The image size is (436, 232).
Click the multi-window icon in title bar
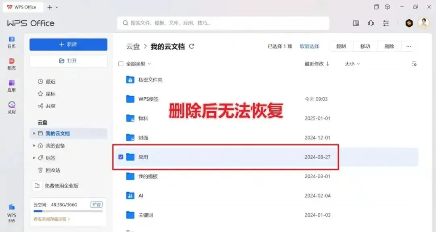click(376, 7)
